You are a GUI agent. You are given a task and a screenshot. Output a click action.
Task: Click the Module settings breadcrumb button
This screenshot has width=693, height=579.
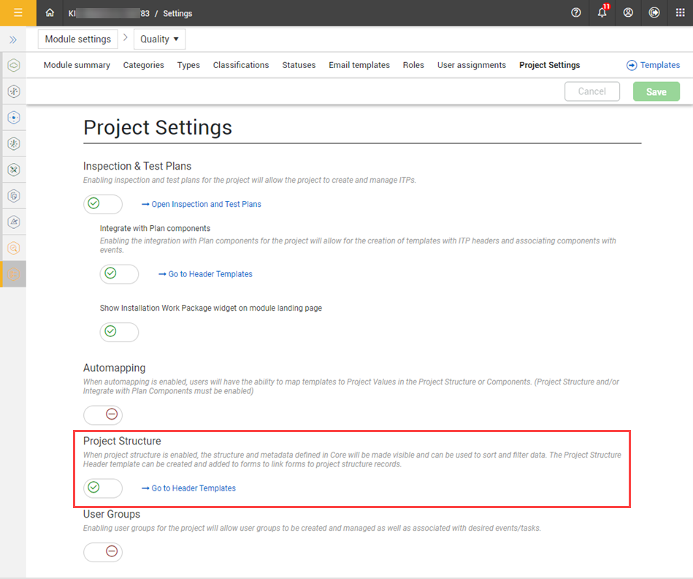coord(77,39)
